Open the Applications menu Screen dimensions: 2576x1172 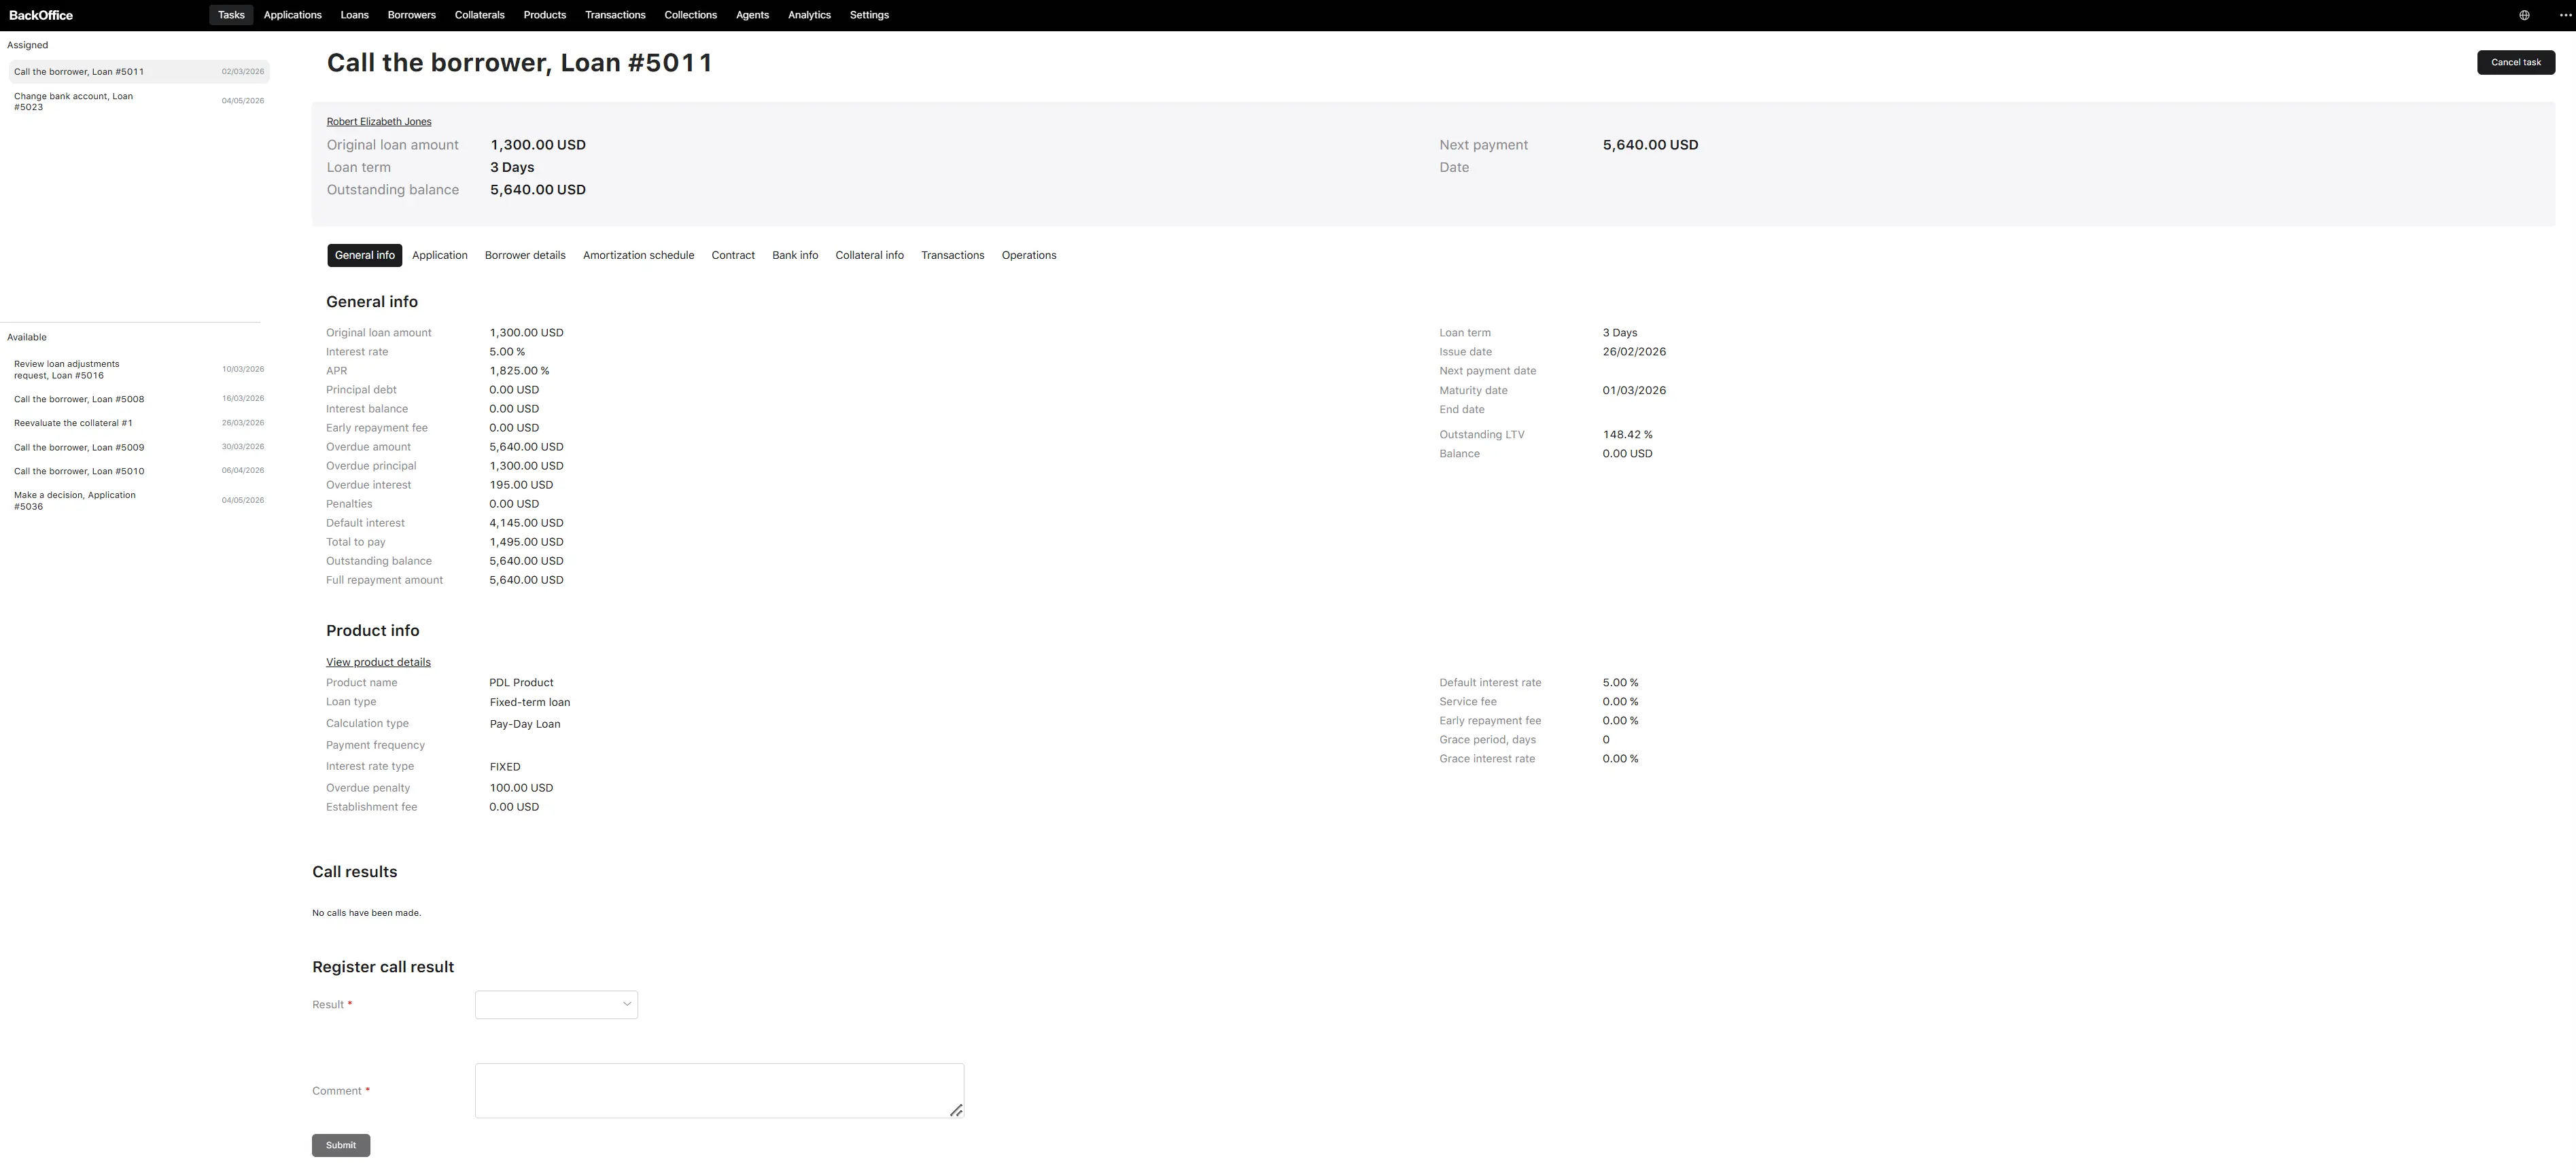pyautogui.click(x=292, y=15)
